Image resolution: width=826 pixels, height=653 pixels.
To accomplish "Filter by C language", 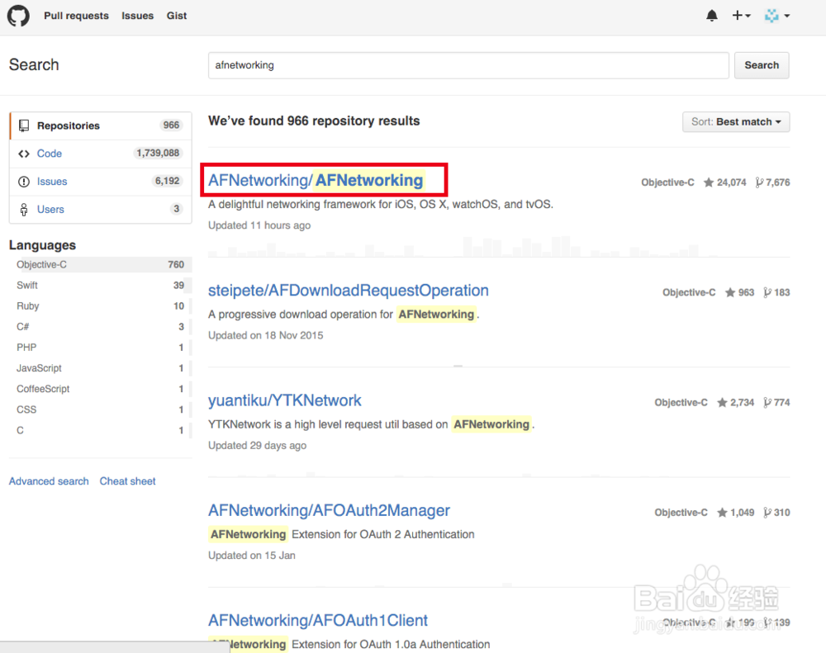I will click(x=101, y=430).
